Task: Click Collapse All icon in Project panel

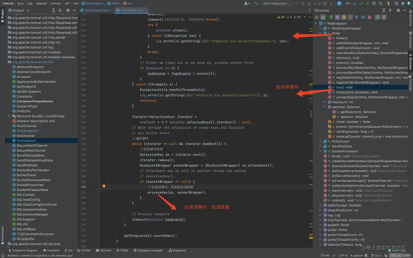Action: [60, 10]
